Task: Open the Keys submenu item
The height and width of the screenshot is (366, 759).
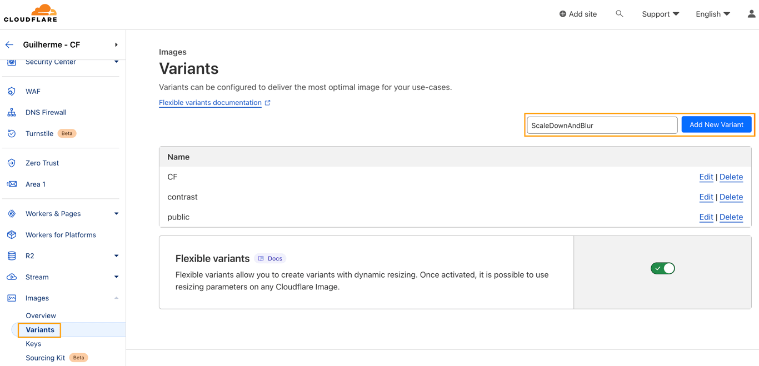Action: click(x=33, y=344)
